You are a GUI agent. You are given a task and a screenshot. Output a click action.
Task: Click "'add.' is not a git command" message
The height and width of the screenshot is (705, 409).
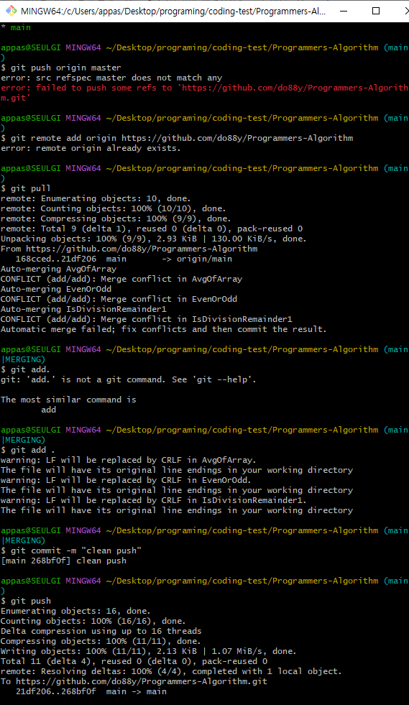(x=128, y=379)
